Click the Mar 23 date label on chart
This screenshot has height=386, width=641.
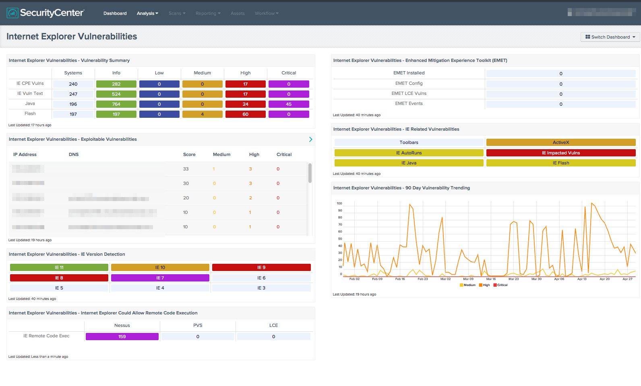point(513,279)
